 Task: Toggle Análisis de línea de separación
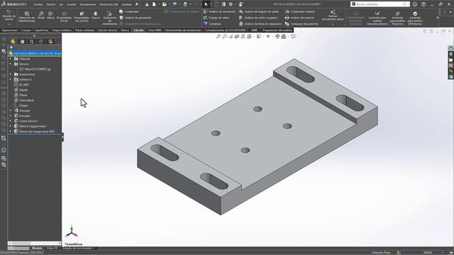pyautogui.click(x=260, y=23)
